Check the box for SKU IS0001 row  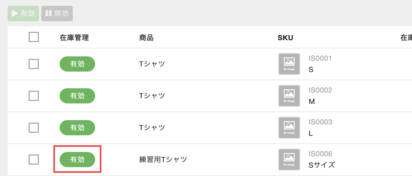tap(34, 64)
